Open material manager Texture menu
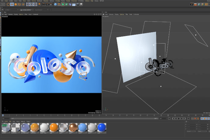Screen dimensions: 210x140 pos(28,122)
